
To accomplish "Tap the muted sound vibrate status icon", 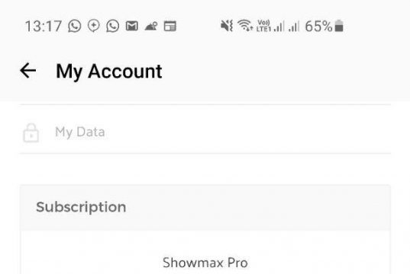I will point(227,26).
